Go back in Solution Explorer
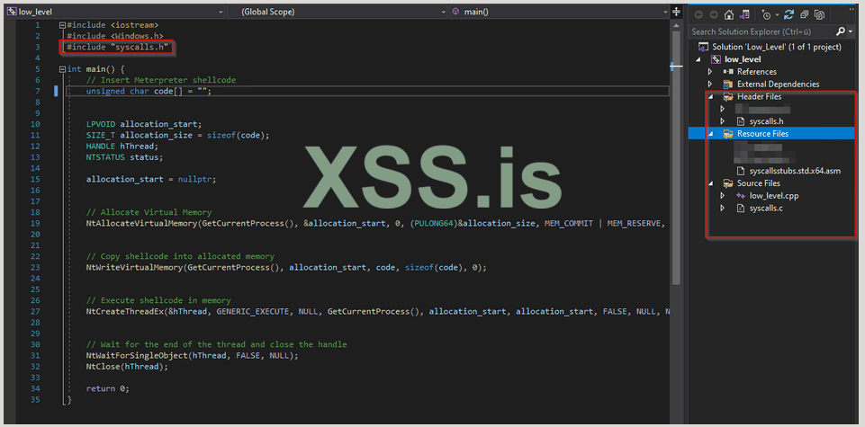 pyautogui.click(x=699, y=15)
